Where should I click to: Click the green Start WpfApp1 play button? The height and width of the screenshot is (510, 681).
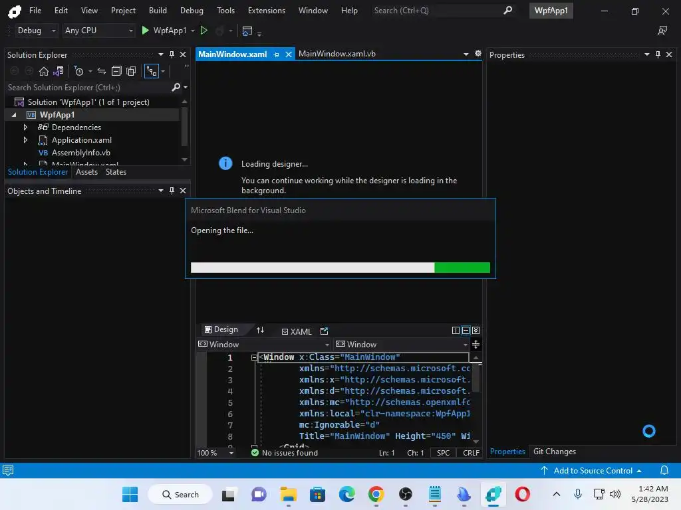146,31
